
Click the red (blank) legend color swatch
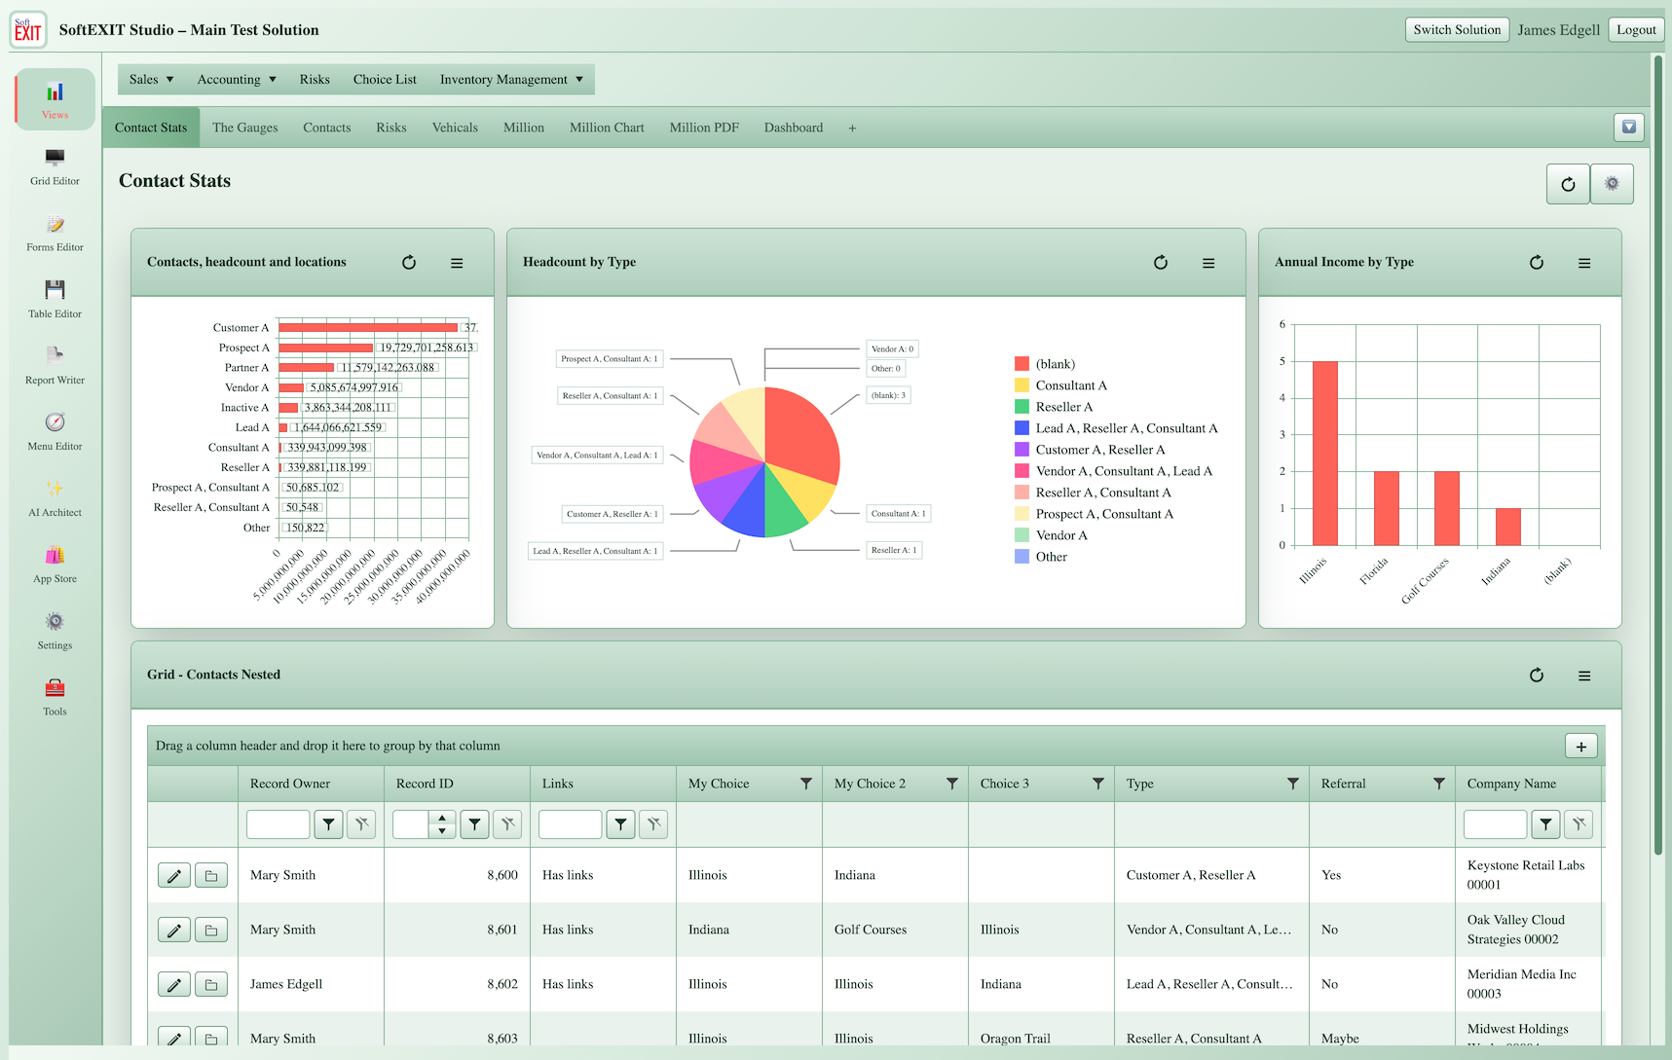1022,364
